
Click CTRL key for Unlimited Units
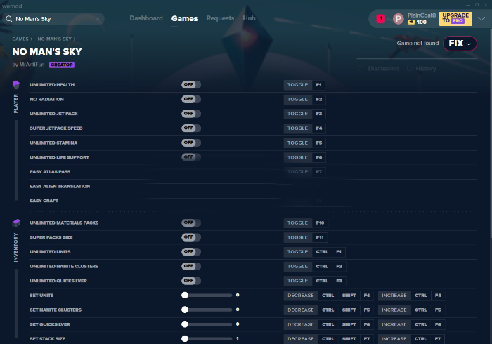(322, 252)
